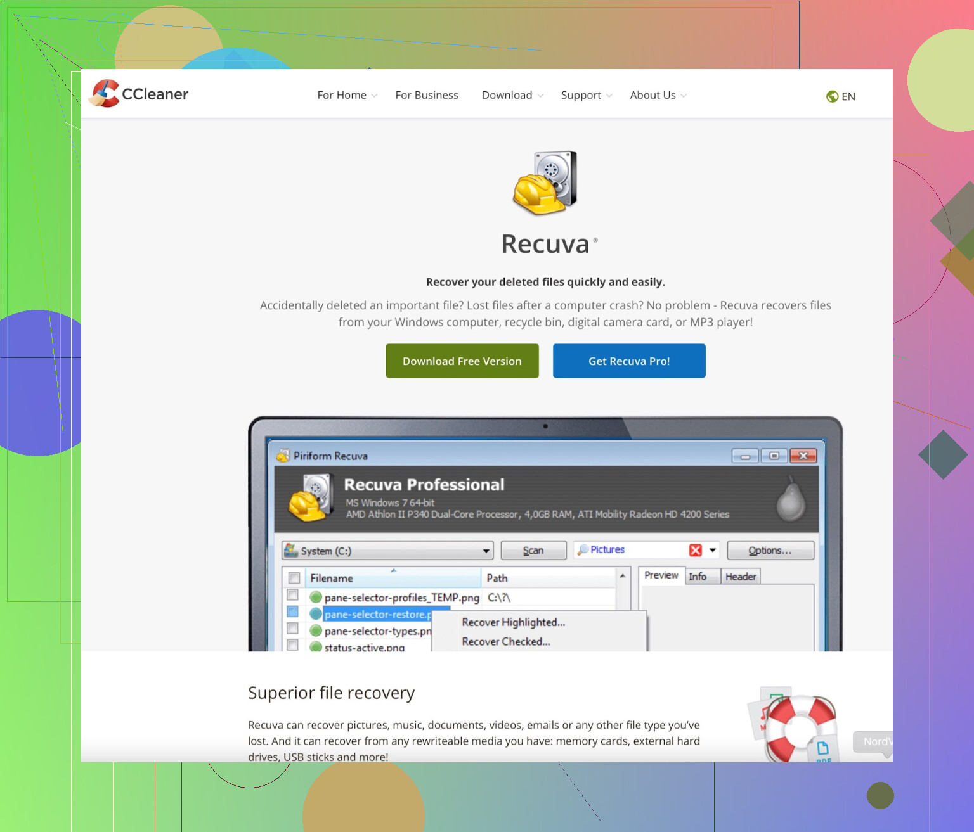Click the lifebuoy file recovery illustration

[x=794, y=725]
